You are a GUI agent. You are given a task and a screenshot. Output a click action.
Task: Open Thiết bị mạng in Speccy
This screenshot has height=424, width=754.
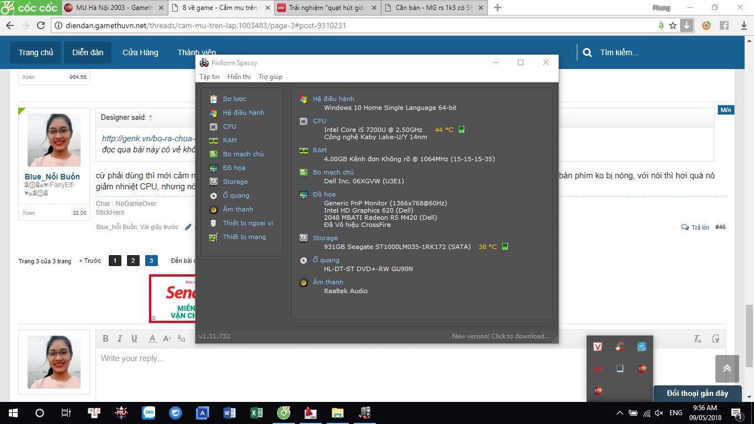pos(245,237)
